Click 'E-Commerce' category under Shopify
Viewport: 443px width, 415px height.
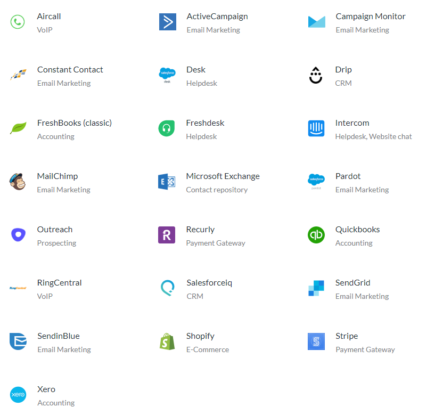(x=208, y=349)
